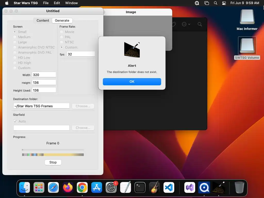Select the PAL frame rate option
This screenshot has height=198, width=264.
click(62, 37)
